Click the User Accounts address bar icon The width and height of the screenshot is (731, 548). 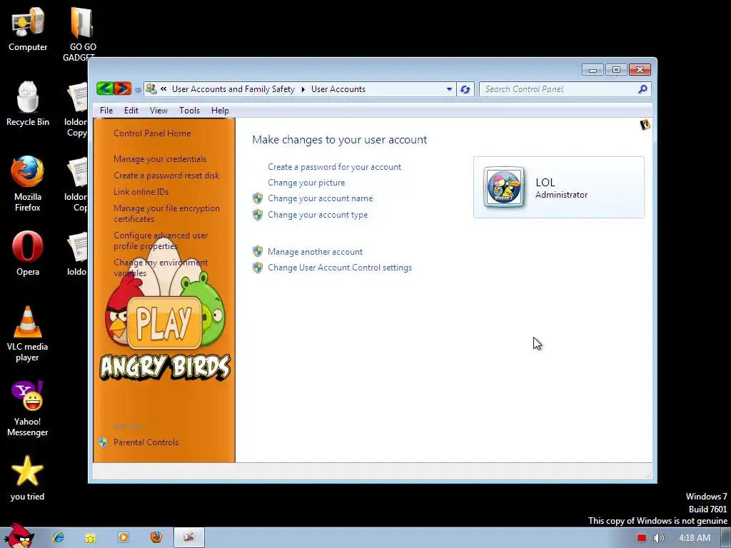[151, 88]
